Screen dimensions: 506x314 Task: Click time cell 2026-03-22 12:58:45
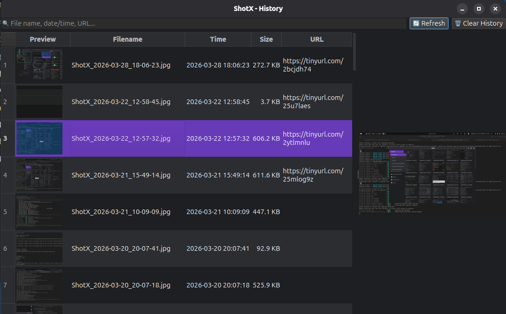pos(218,102)
